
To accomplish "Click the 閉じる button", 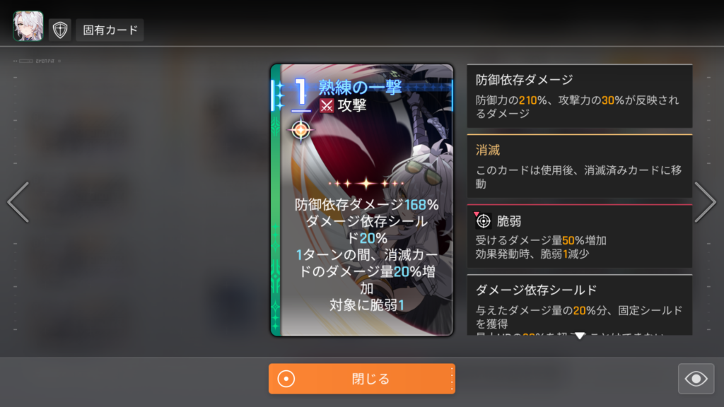I will coord(362,379).
